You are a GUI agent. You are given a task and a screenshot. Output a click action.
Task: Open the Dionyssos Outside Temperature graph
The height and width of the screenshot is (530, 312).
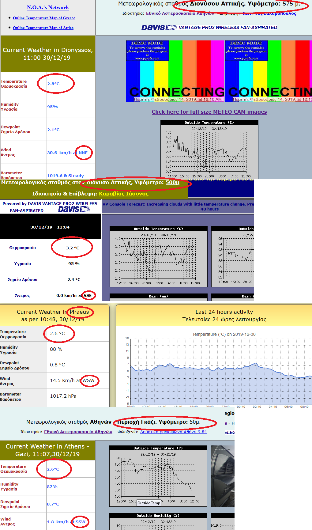tap(209, 149)
